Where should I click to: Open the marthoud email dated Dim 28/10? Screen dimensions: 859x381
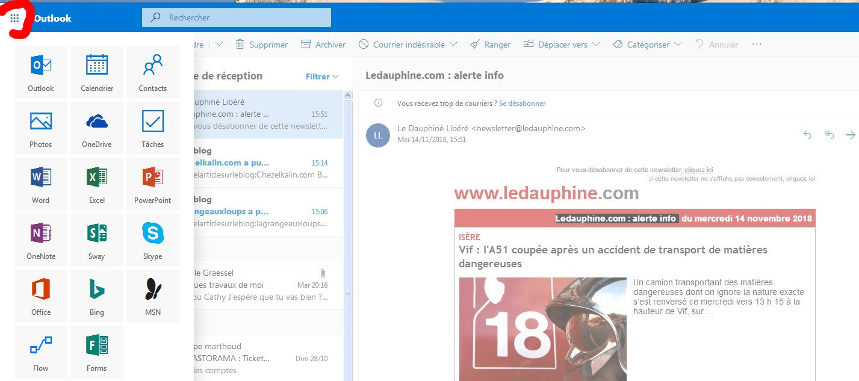pos(268,358)
